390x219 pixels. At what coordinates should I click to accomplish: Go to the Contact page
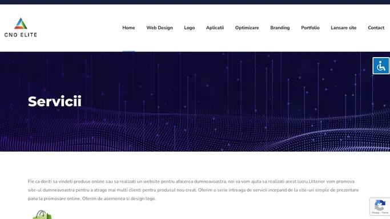[376, 28]
